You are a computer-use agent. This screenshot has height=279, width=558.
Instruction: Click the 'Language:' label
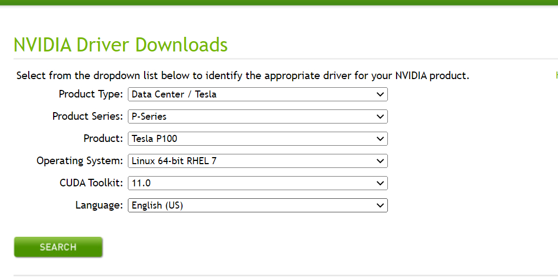(99, 205)
